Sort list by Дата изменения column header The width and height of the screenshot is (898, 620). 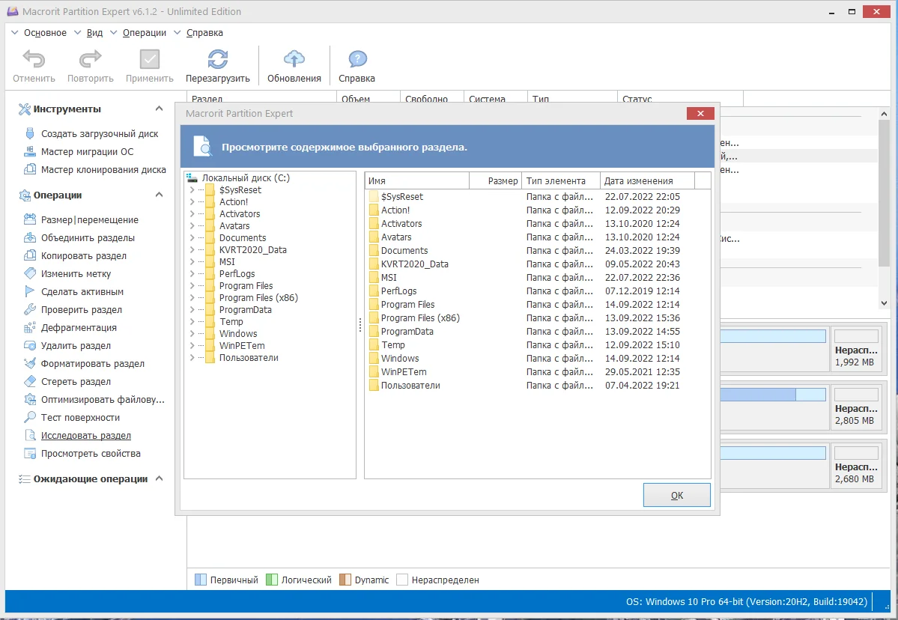647,181
